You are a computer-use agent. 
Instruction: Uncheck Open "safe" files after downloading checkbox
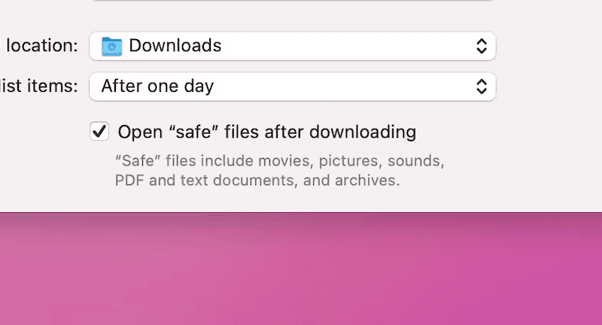pyautogui.click(x=99, y=131)
